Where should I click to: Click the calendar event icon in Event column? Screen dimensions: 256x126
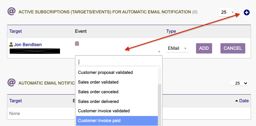(77, 43)
